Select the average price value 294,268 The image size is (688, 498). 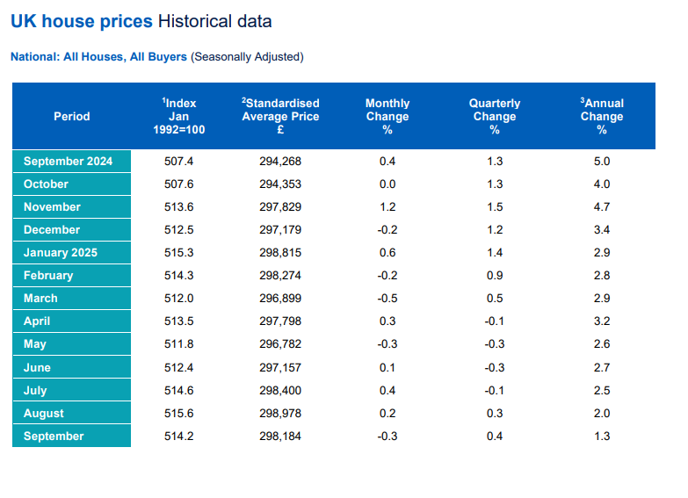[x=281, y=162]
